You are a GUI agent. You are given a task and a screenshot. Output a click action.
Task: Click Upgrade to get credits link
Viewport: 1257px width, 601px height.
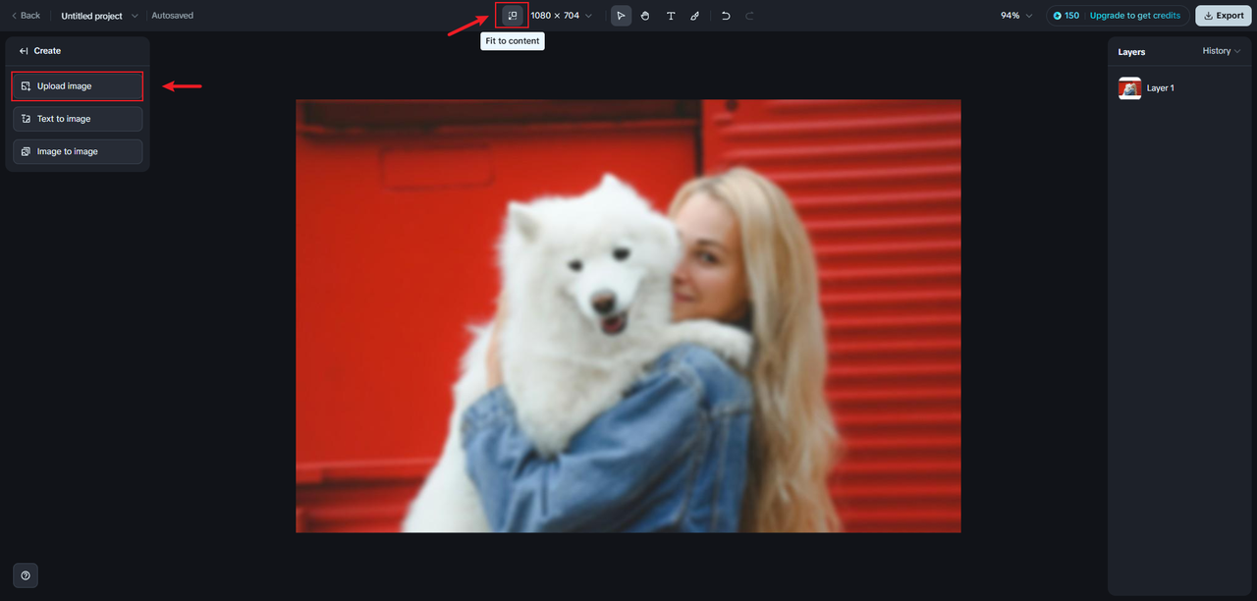tap(1134, 16)
